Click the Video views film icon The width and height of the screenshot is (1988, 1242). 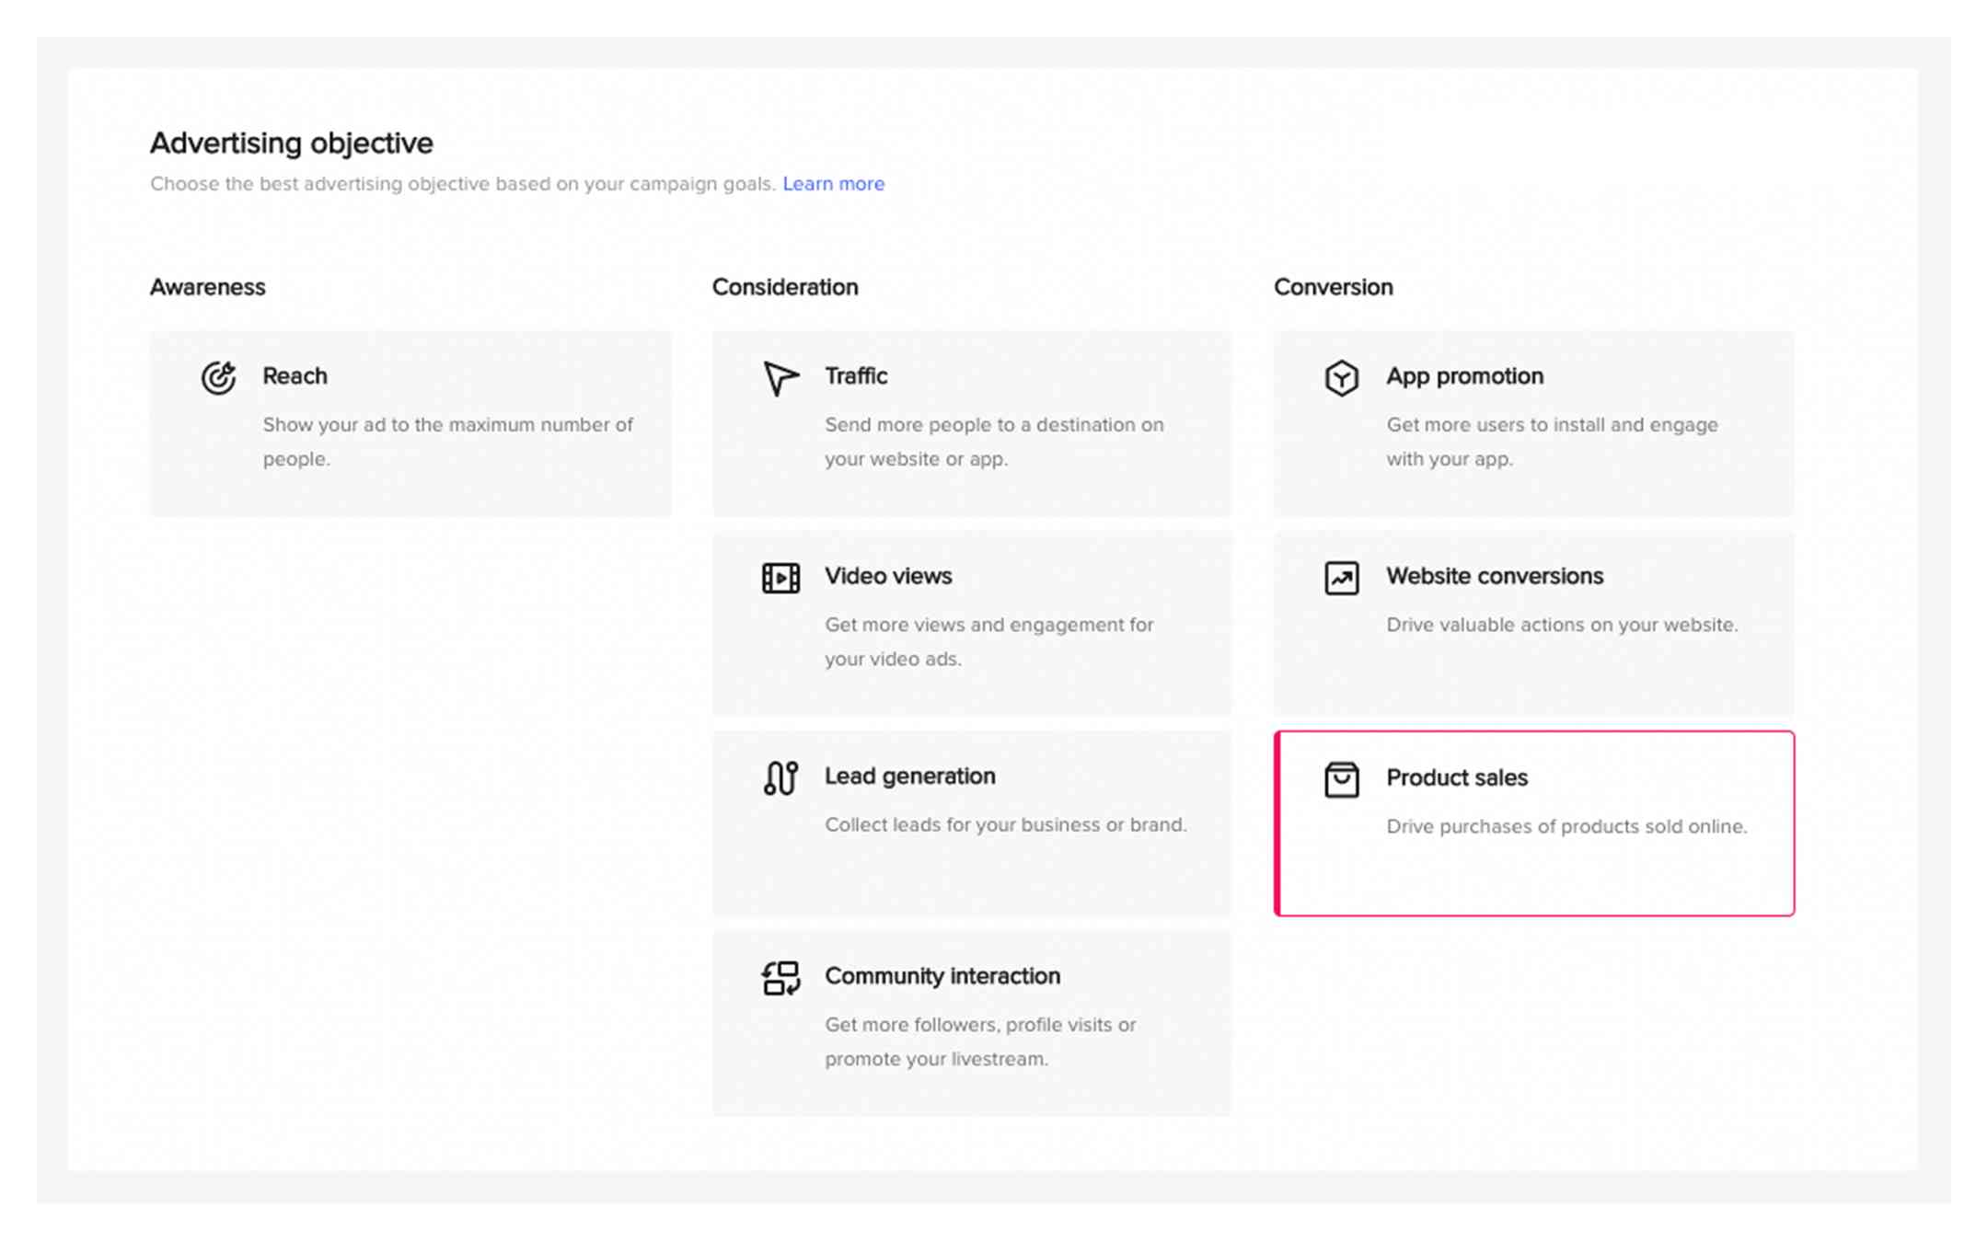pos(780,578)
